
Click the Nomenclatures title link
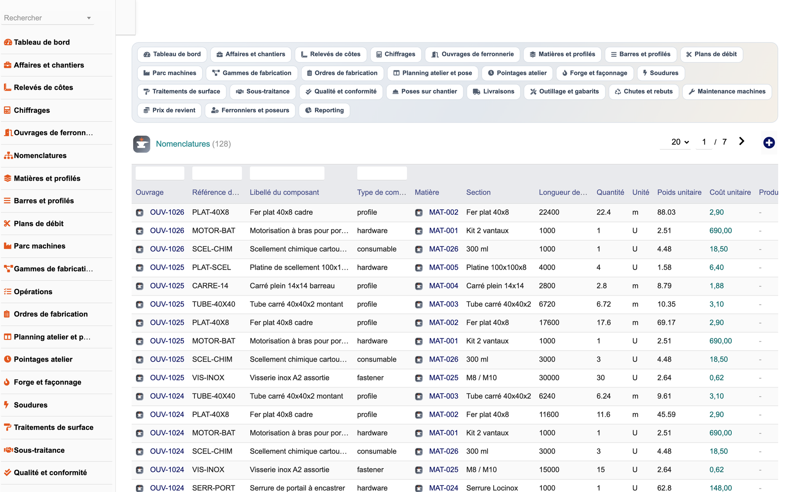click(183, 144)
